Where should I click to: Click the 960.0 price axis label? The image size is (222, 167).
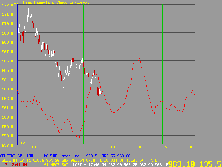[7, 117]
